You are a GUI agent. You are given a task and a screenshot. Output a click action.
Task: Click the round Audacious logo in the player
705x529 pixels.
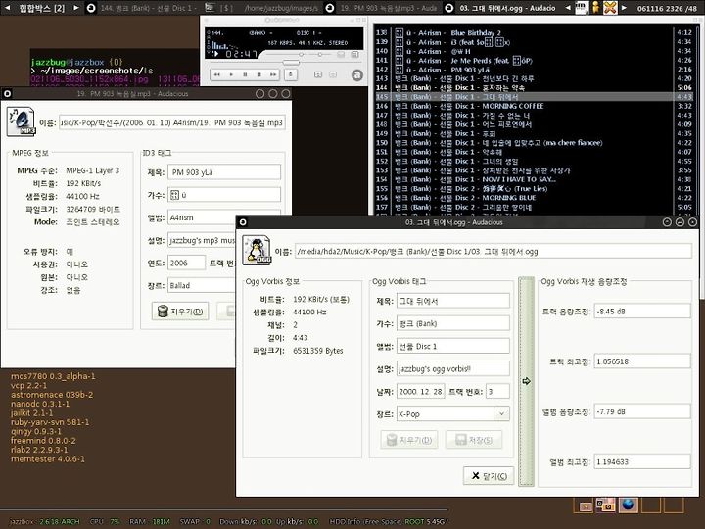[357, 75]
